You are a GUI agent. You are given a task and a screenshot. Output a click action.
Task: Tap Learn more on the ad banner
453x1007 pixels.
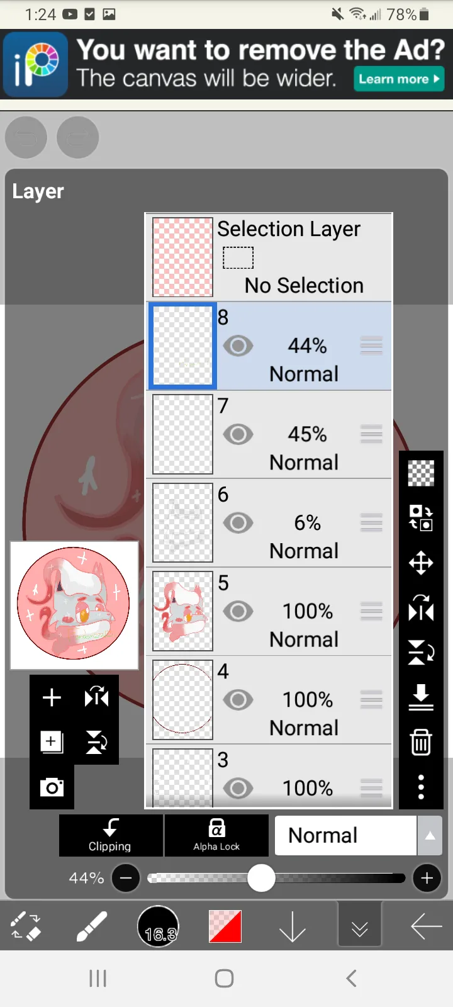(399, 79)
